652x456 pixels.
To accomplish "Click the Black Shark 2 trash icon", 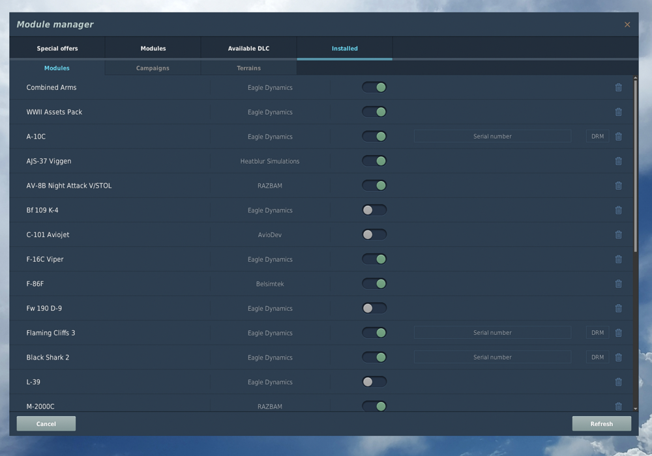I will tap(618, 357).
